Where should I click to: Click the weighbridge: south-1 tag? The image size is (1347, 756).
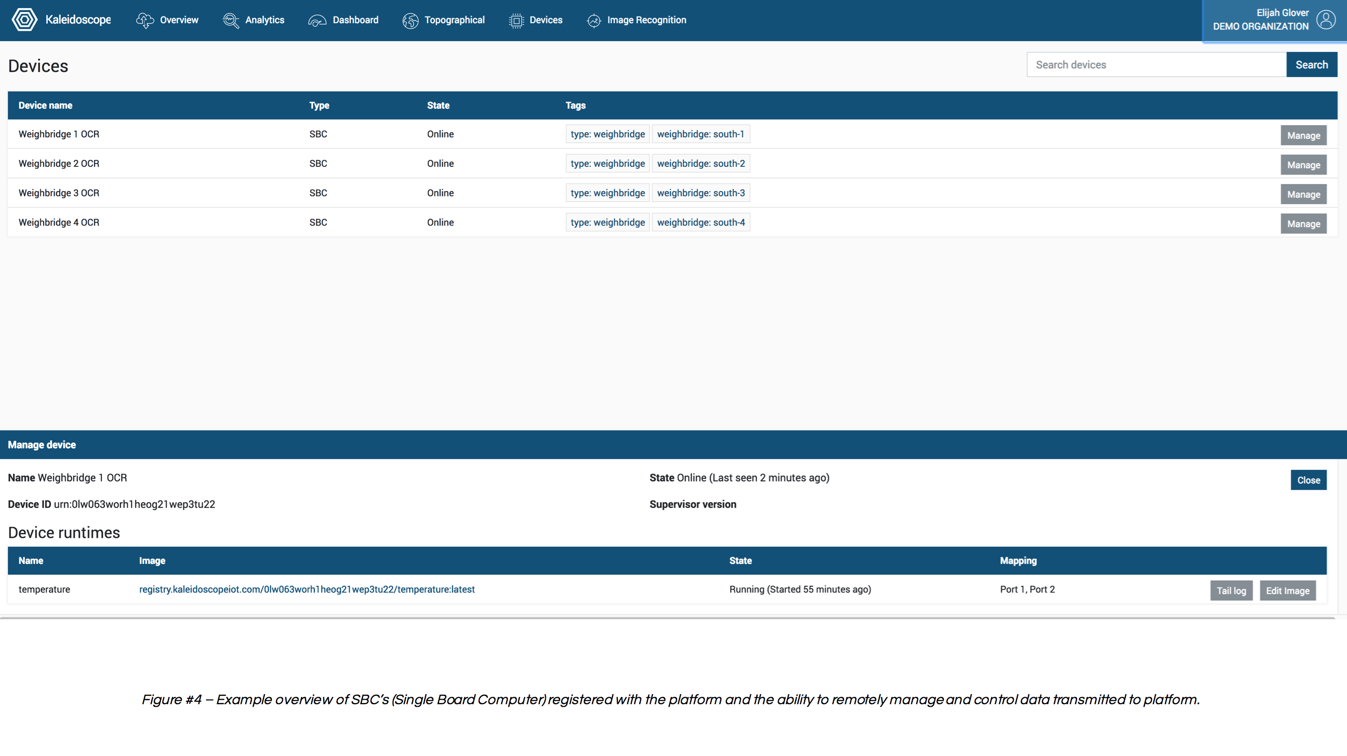701,134
